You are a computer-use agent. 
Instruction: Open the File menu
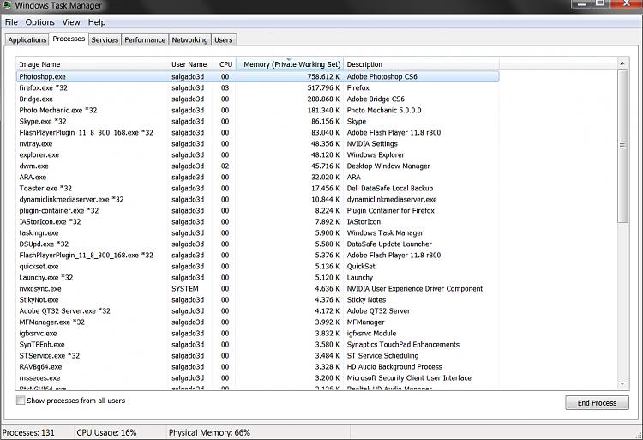(11, 22)
